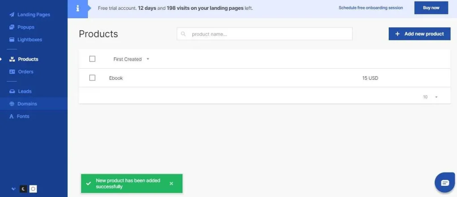Click the Popups sidebar icon
The image size is (457, 197).
12,27
